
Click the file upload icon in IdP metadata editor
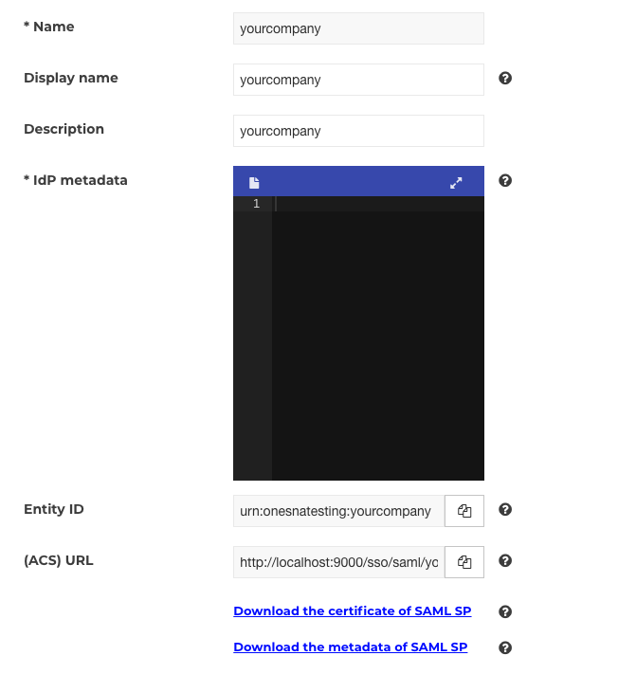tap(254, 183)
